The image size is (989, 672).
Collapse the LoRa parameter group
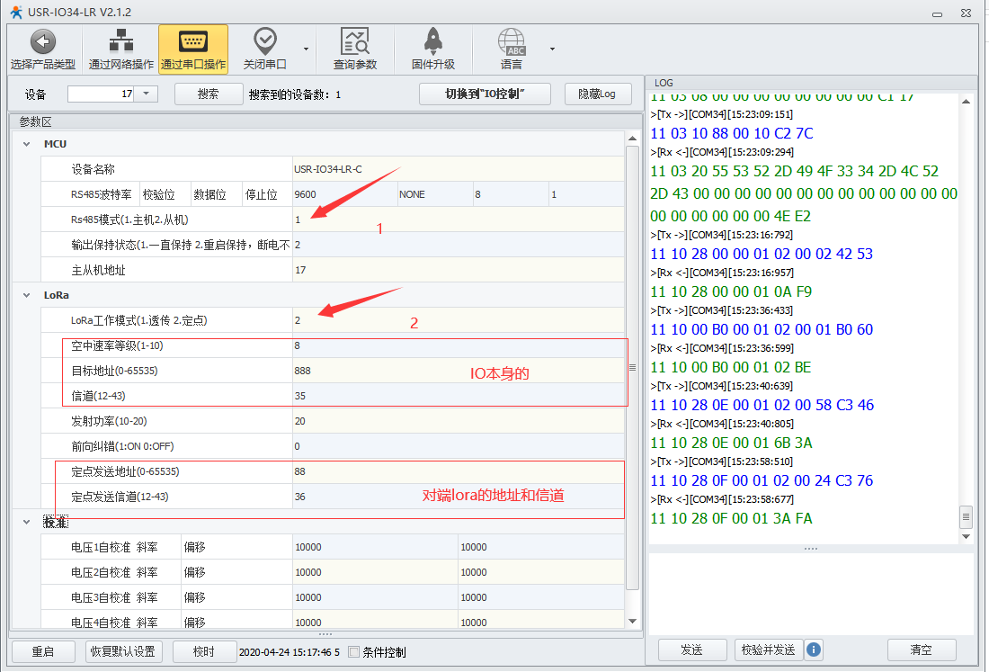[x=26, y=295]
